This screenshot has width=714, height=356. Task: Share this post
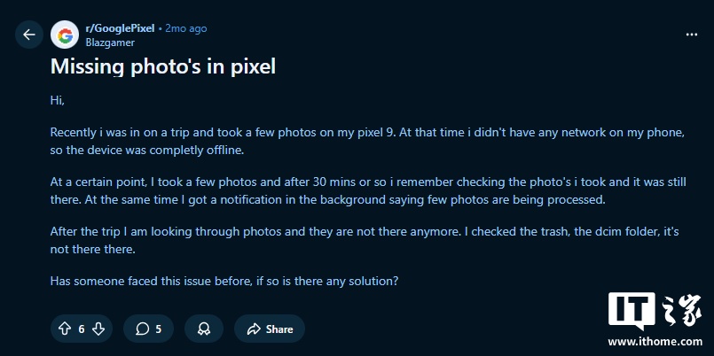(x=269, y=329)
